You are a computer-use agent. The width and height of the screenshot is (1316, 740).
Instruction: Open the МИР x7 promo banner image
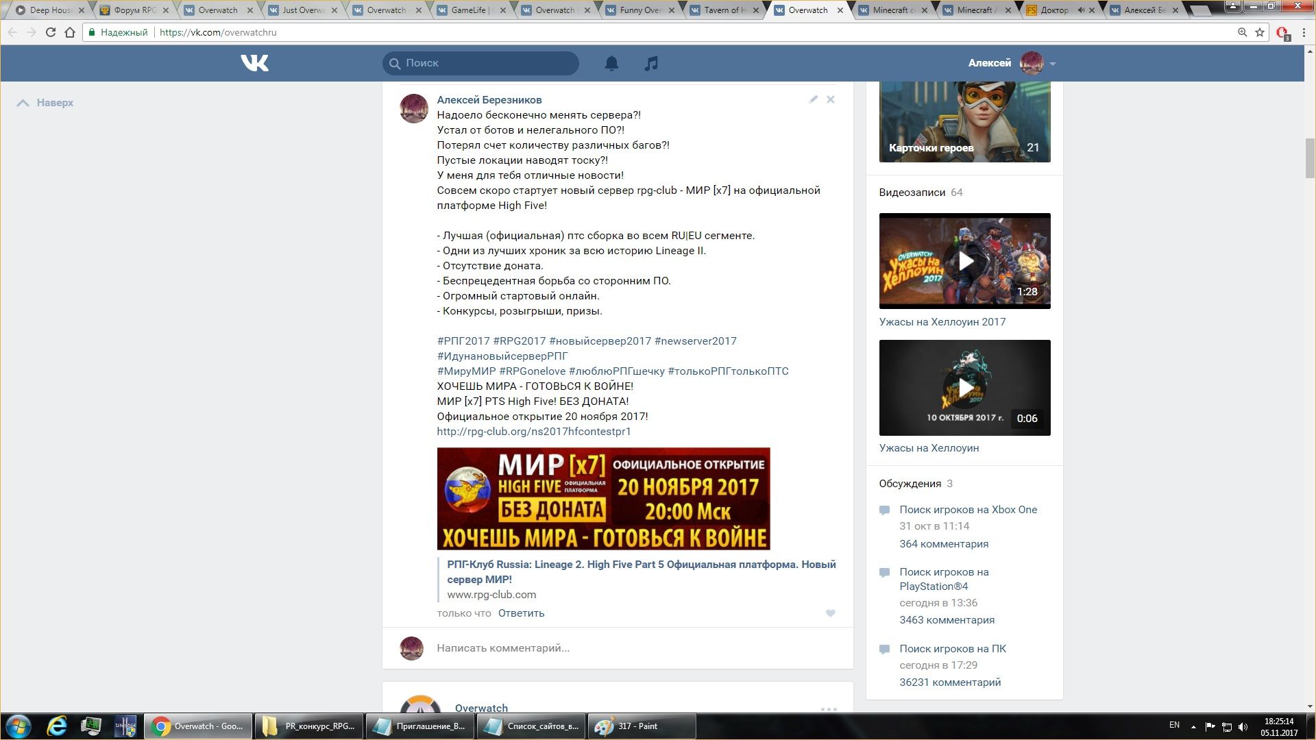pyautogui.click(x=603, y=499)
